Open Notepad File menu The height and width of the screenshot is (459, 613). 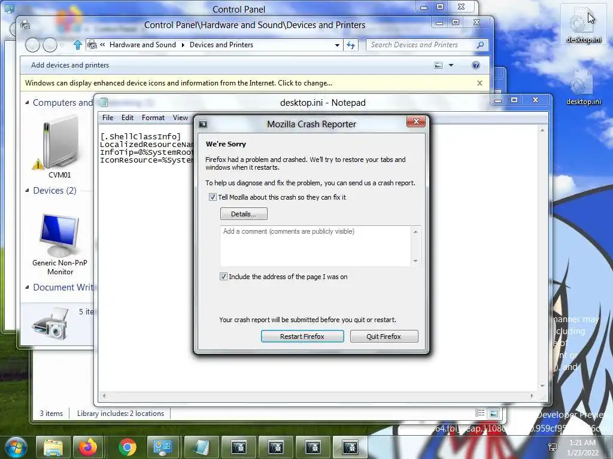click(x=108, y=118)
